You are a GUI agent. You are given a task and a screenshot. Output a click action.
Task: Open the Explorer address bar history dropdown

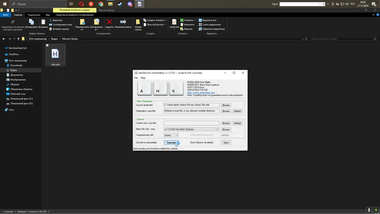[302, 39]
